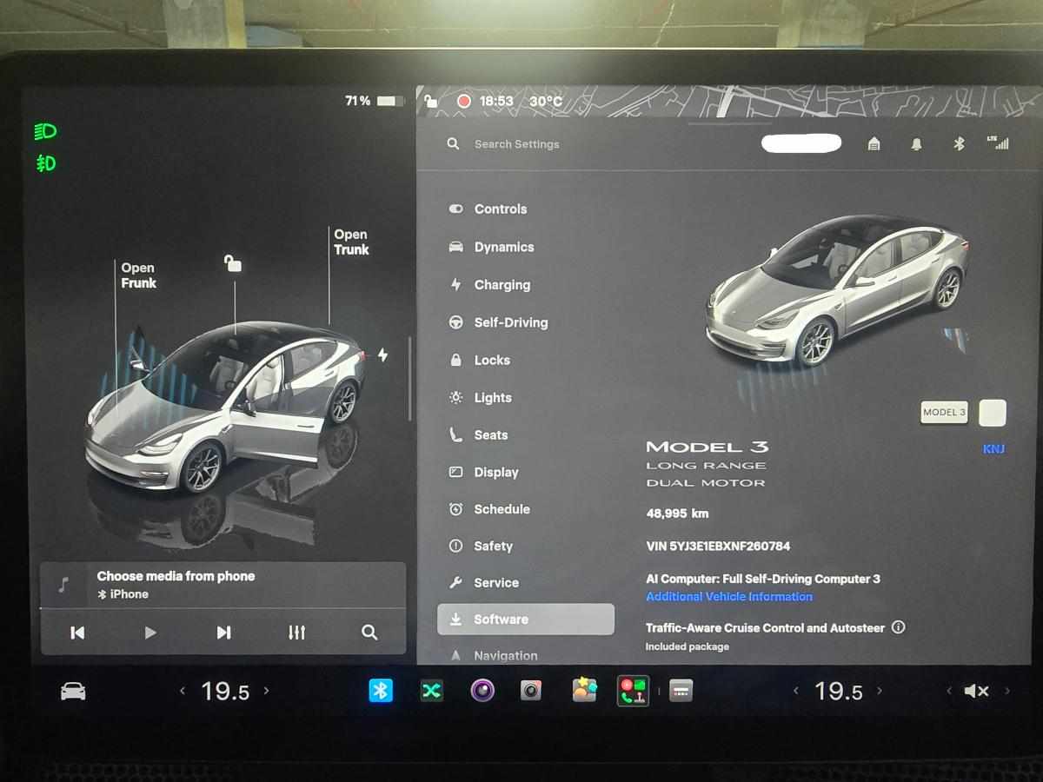Tap the passenger temperature 19.5 value
The width and height of the screenshot is (1043, 782).
[x=838, y=691]
